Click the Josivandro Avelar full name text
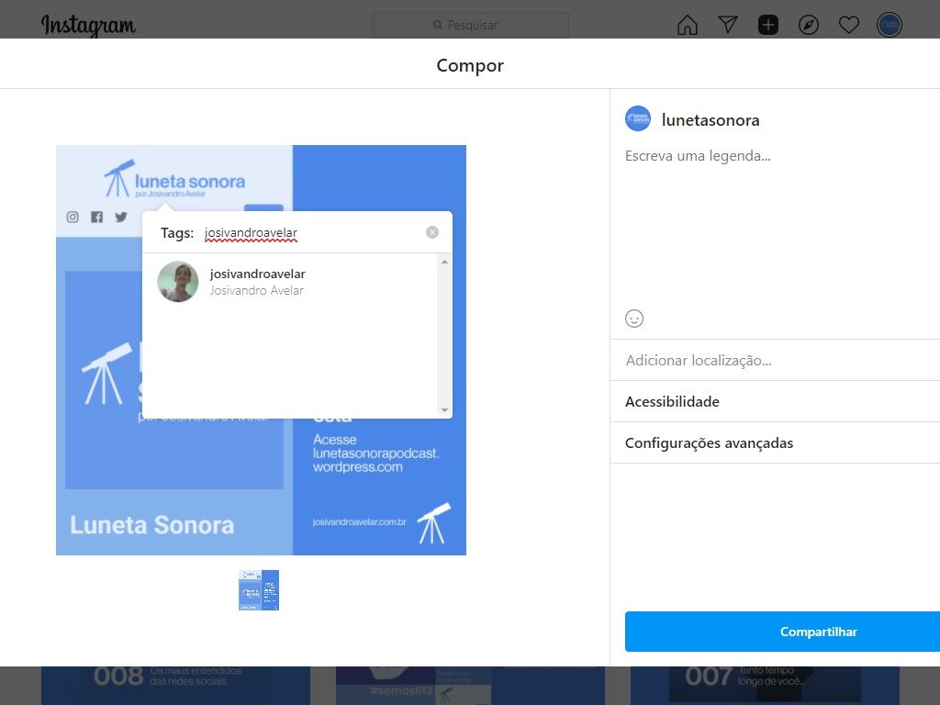The image size is (940, 705). pos(257,290)
